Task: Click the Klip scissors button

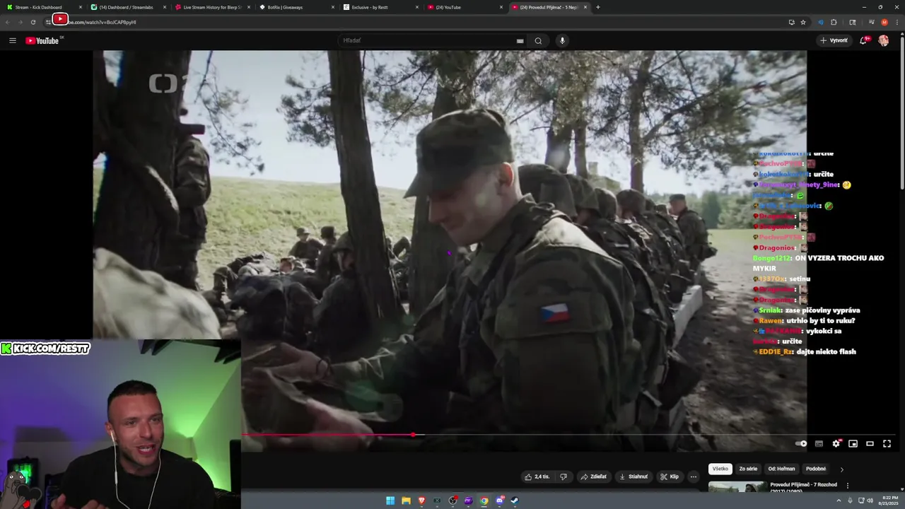Action: [x=670, y=476]
